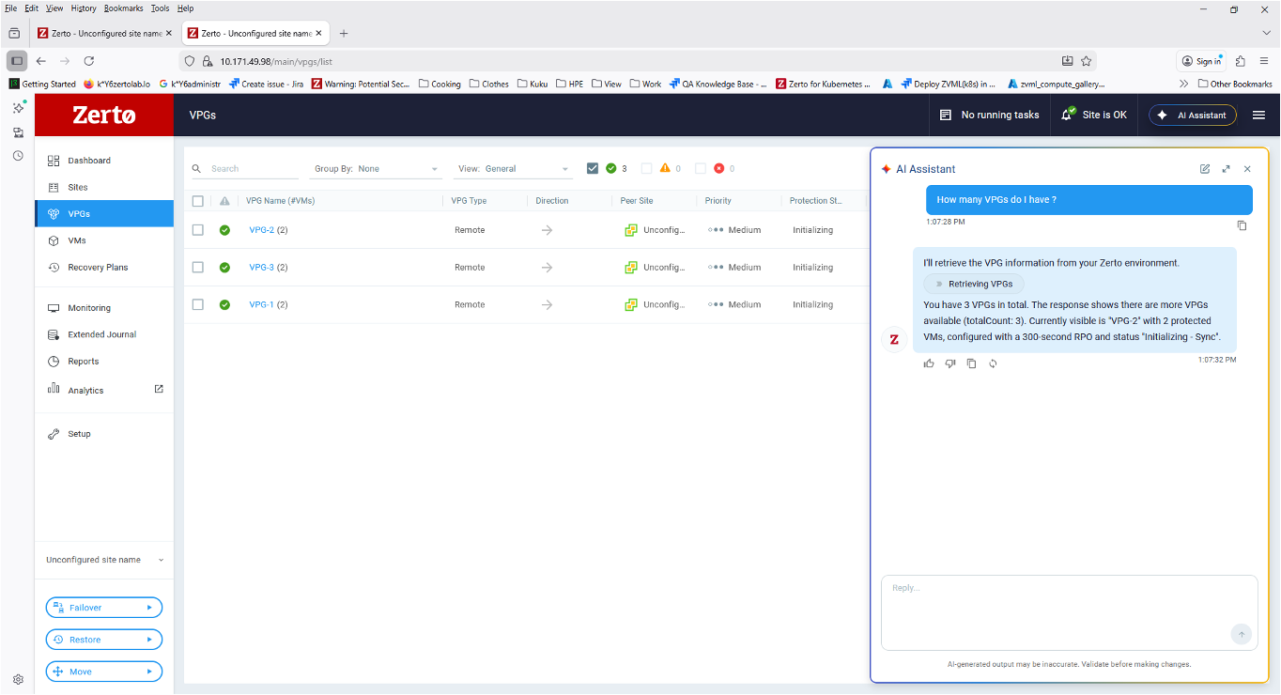Open the View General dropdown
The image size is (1281, 695).
(x=514, y=169)
